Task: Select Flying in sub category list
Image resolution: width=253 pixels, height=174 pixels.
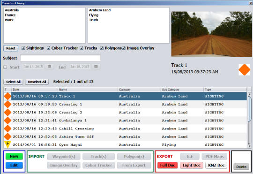Action: tap(94, 15)
